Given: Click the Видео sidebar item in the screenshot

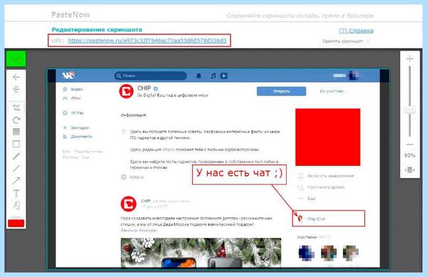Looking at the screenshot, I should 73,89.
